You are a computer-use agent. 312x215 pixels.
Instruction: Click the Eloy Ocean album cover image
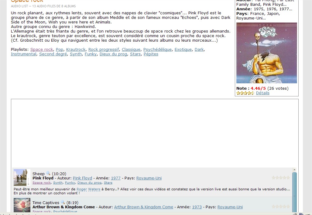(267, 53)
